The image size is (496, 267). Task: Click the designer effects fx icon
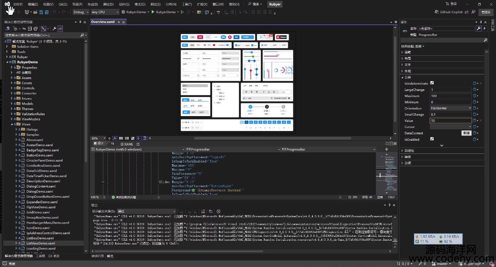pos(115,138)
